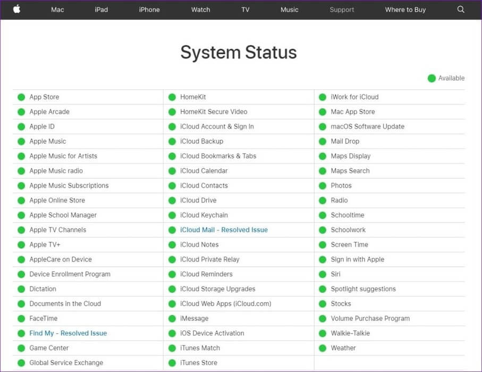Select the Apple TV+ text
Viewport: 482px width, 372px height.
coord(45,244)
